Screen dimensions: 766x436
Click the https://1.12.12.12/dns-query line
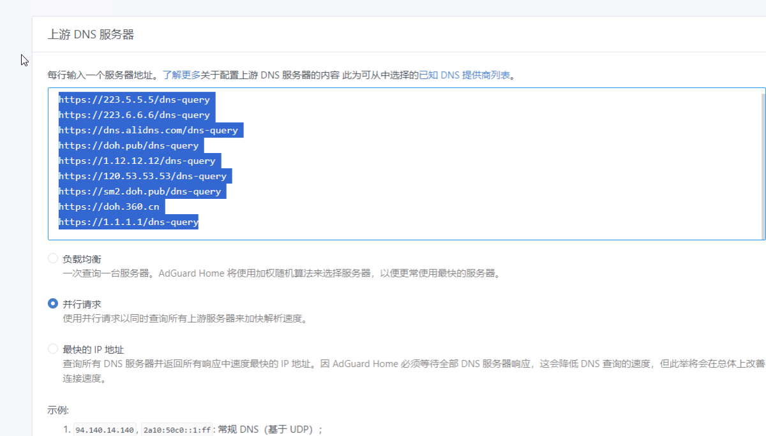(136, 161)
